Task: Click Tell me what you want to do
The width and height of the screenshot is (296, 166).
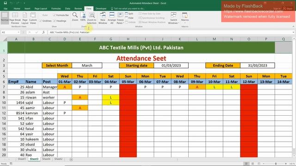Action: tap(128, 9)
